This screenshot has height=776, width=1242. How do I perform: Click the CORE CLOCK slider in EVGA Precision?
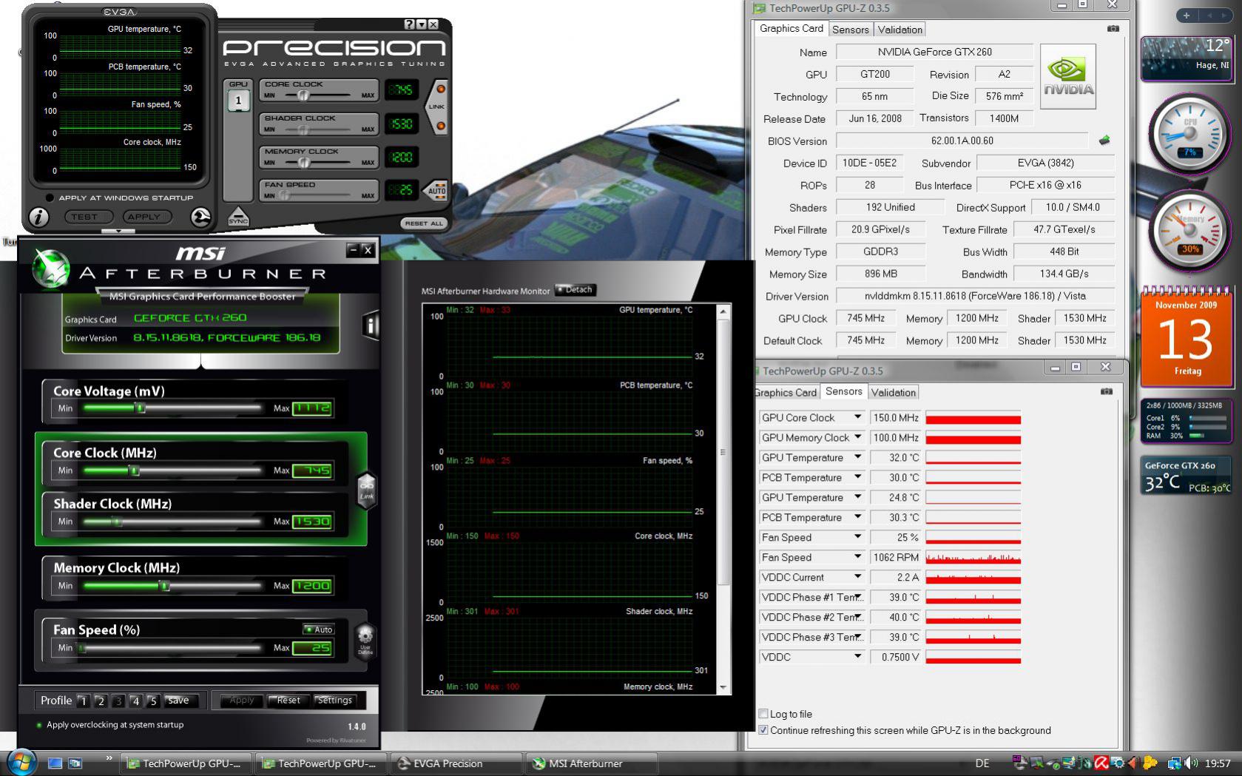coord(319,95)
